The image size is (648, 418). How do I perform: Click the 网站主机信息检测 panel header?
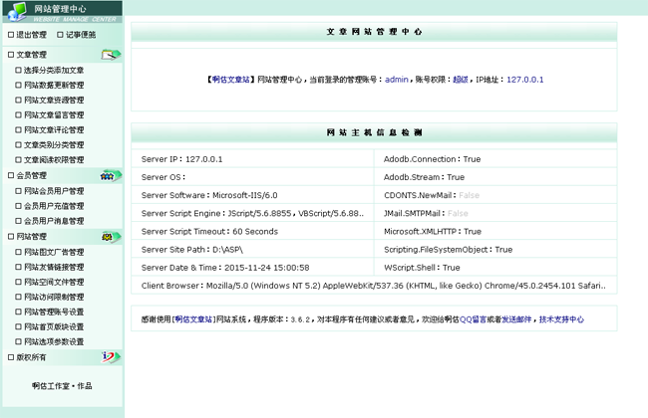(x=374, y=133)
